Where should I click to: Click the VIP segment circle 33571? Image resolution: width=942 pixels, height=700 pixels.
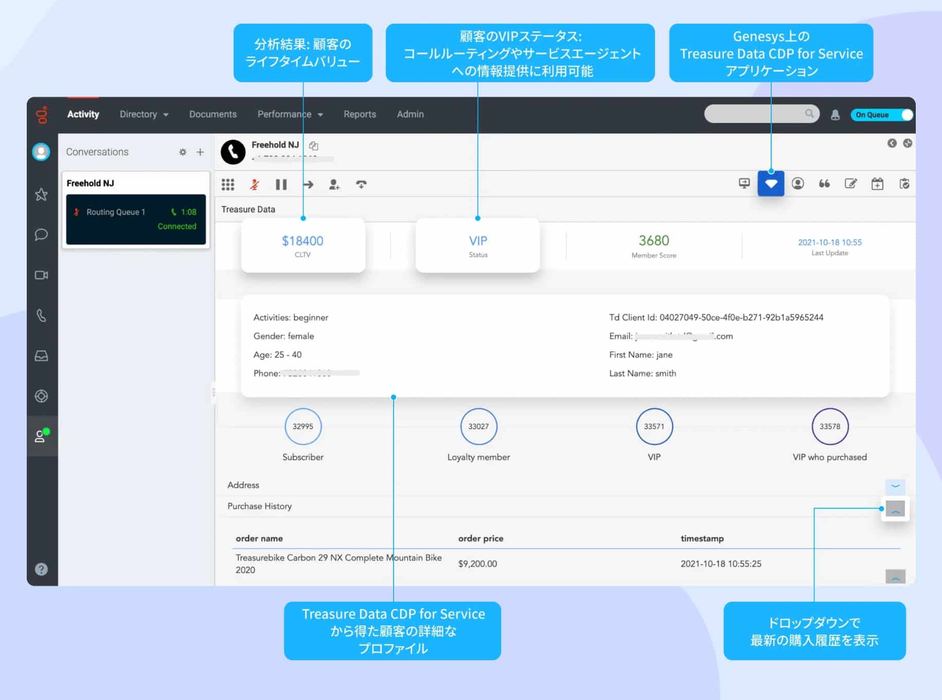pos(654,426)
